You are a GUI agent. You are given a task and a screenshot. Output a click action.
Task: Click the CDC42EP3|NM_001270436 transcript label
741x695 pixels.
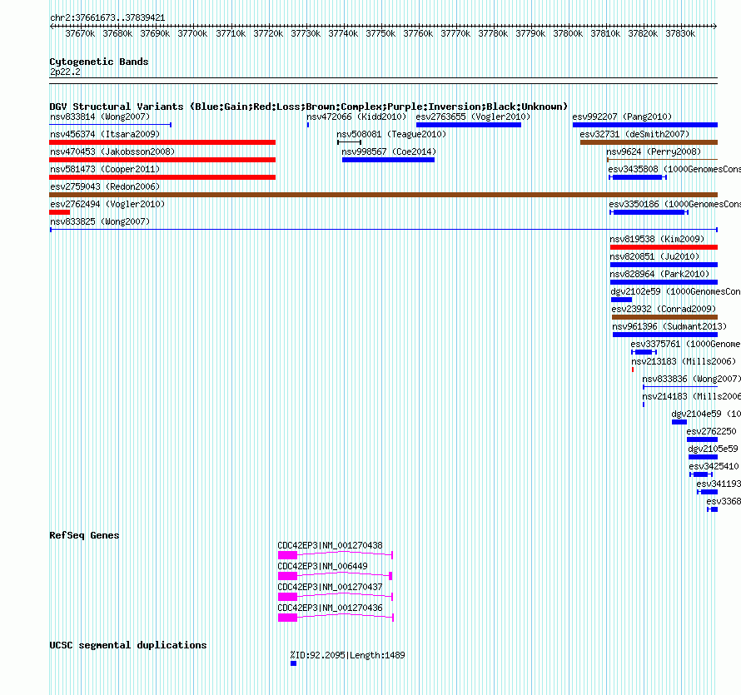[x=330, y=608]
